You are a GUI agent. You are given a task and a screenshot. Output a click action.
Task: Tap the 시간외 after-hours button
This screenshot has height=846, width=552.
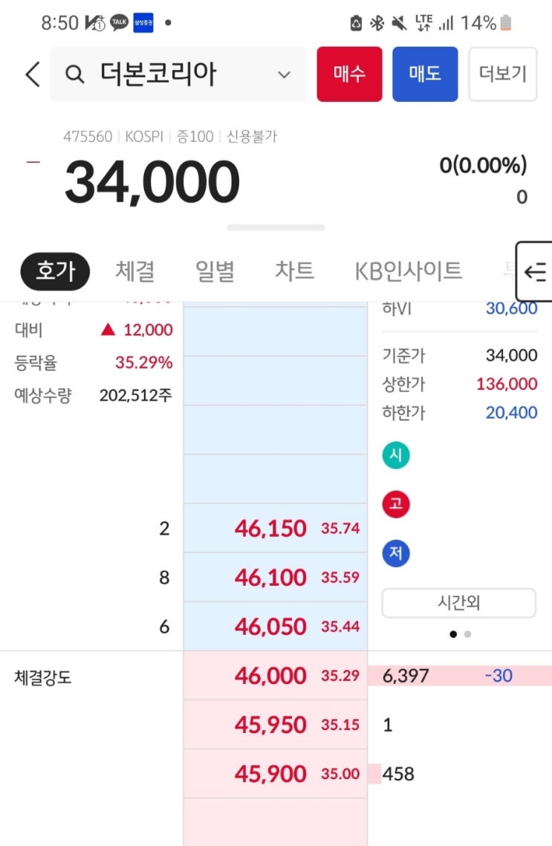(x=458, y=603)
